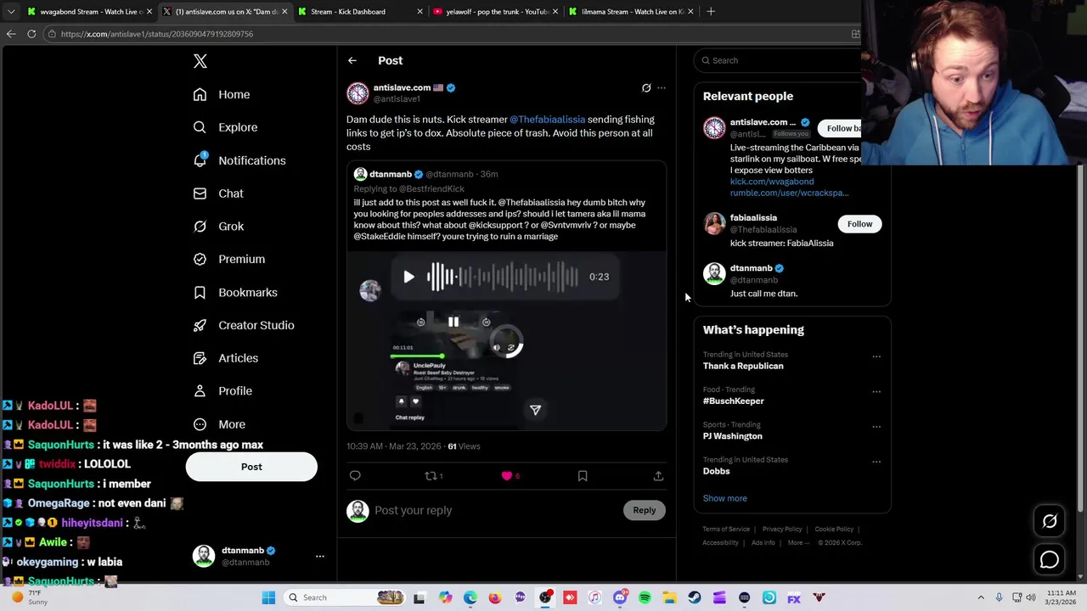Play the 0:23 voice clip
1087x611 pixels.
pyautogui.click(x=408, y=277)
